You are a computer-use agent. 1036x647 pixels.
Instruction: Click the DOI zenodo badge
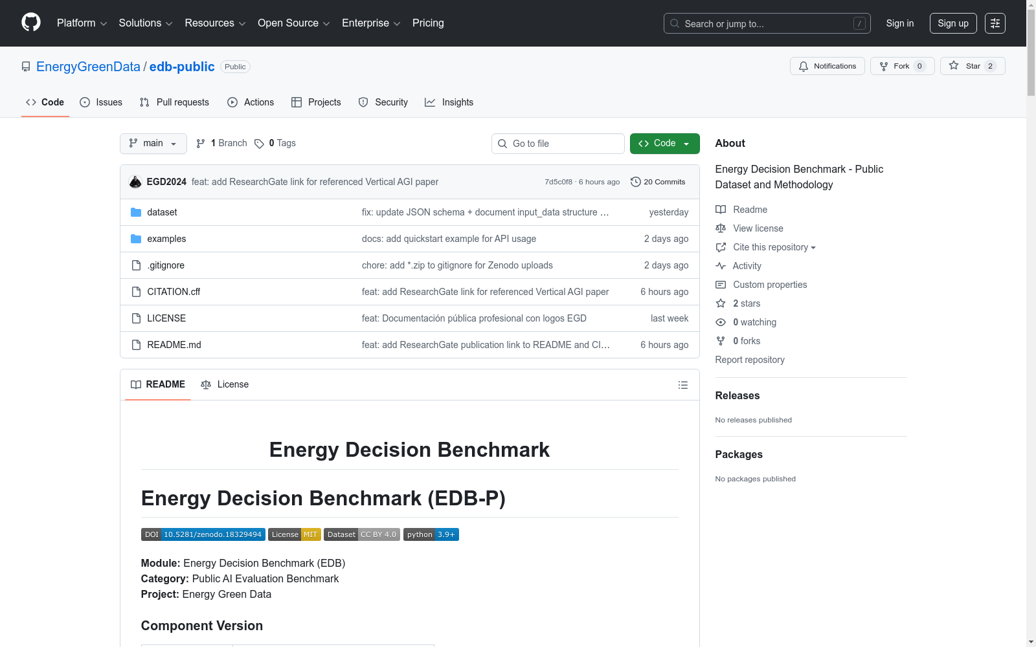coord(203,534)
